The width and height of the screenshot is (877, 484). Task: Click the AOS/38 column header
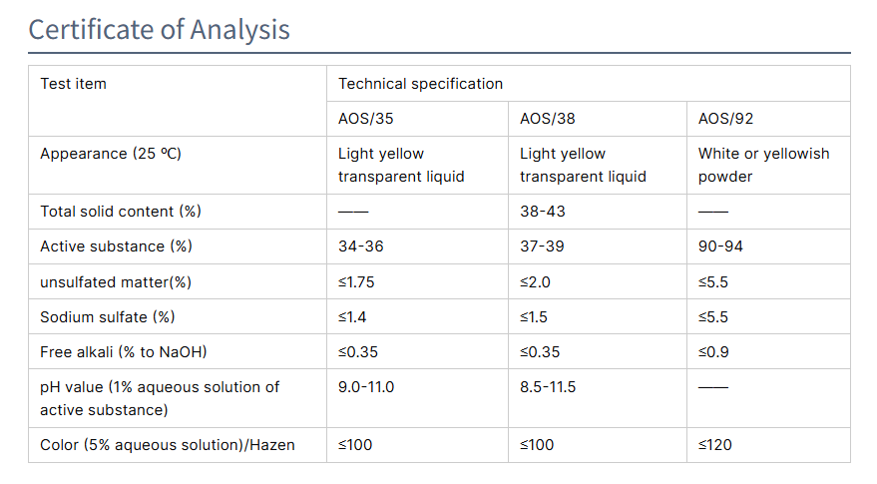pos(547,119)
